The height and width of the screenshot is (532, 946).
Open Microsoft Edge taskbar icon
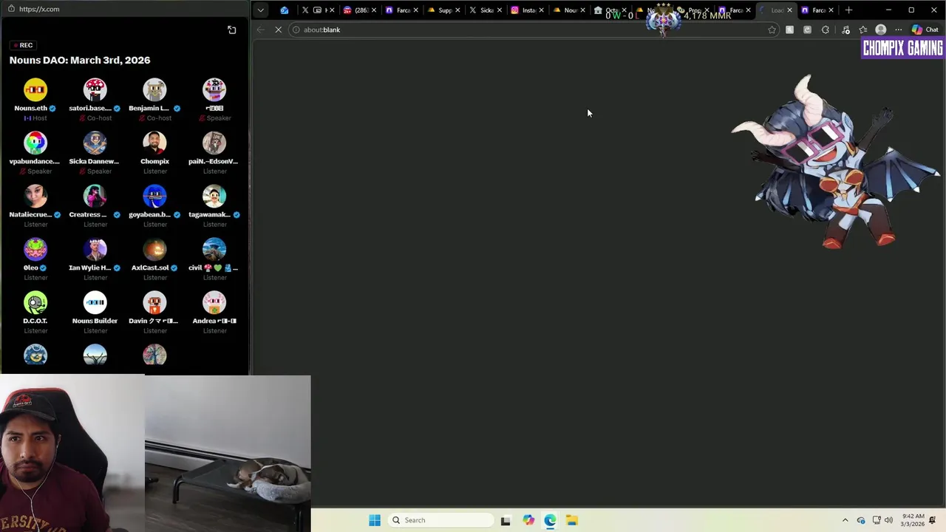point(550,520)
